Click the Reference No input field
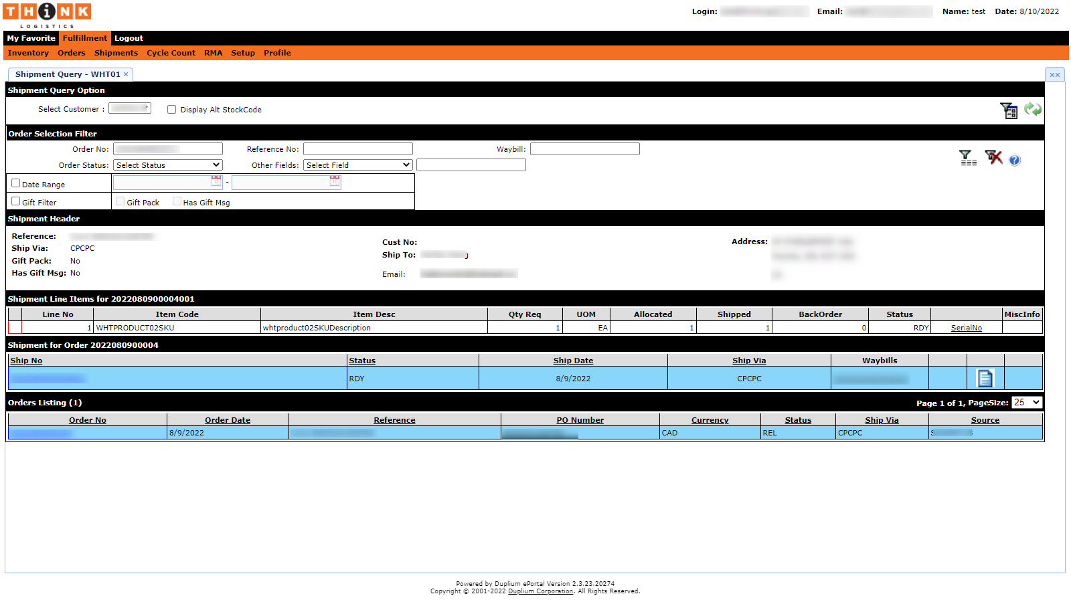Screen dimensions: 1071x602 point(358,149)
